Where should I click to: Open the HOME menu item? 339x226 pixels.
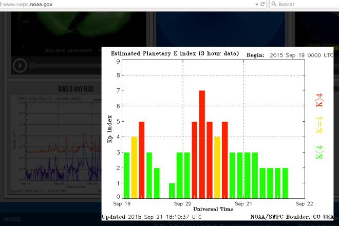12,219
